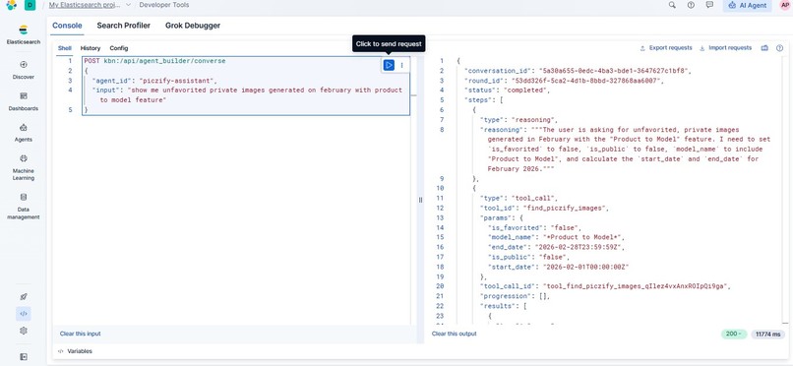Click the panel resize handle between editor and output

tap(420, 200)
